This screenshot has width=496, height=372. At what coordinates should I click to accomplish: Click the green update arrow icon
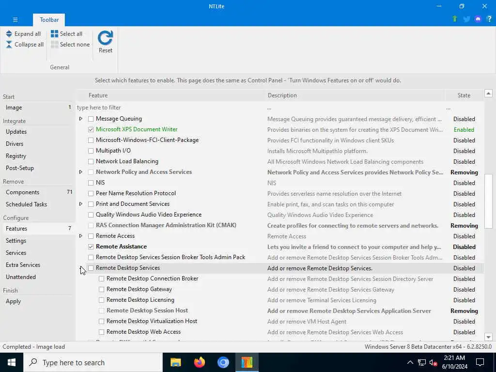(455, 19)
